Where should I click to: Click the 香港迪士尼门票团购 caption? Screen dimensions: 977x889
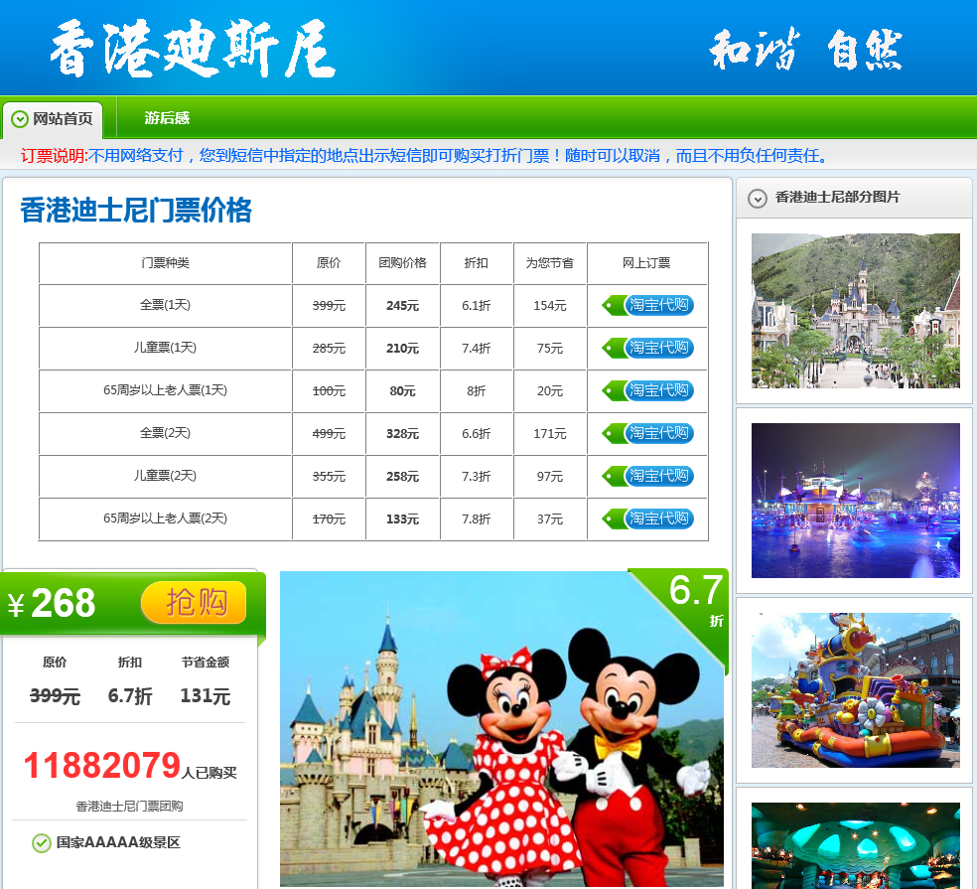pyautogui.click(x=130, y=807)
